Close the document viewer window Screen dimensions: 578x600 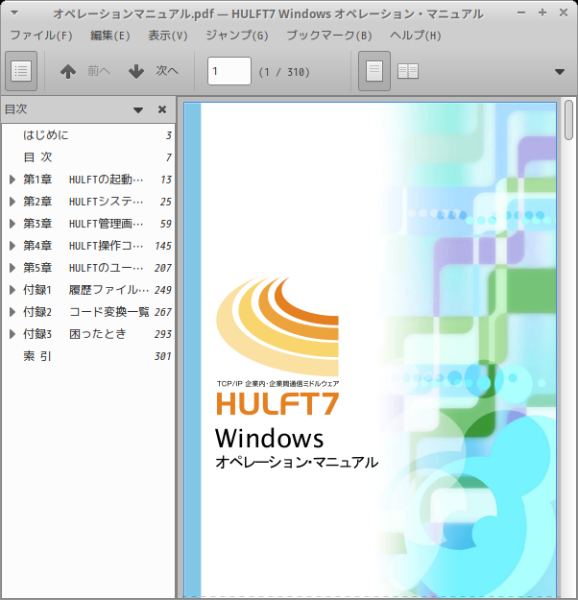[x=563, y=12]
